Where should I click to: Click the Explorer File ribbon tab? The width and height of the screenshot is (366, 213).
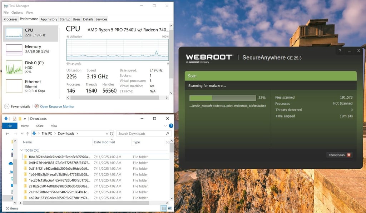[x=10, y=126]
